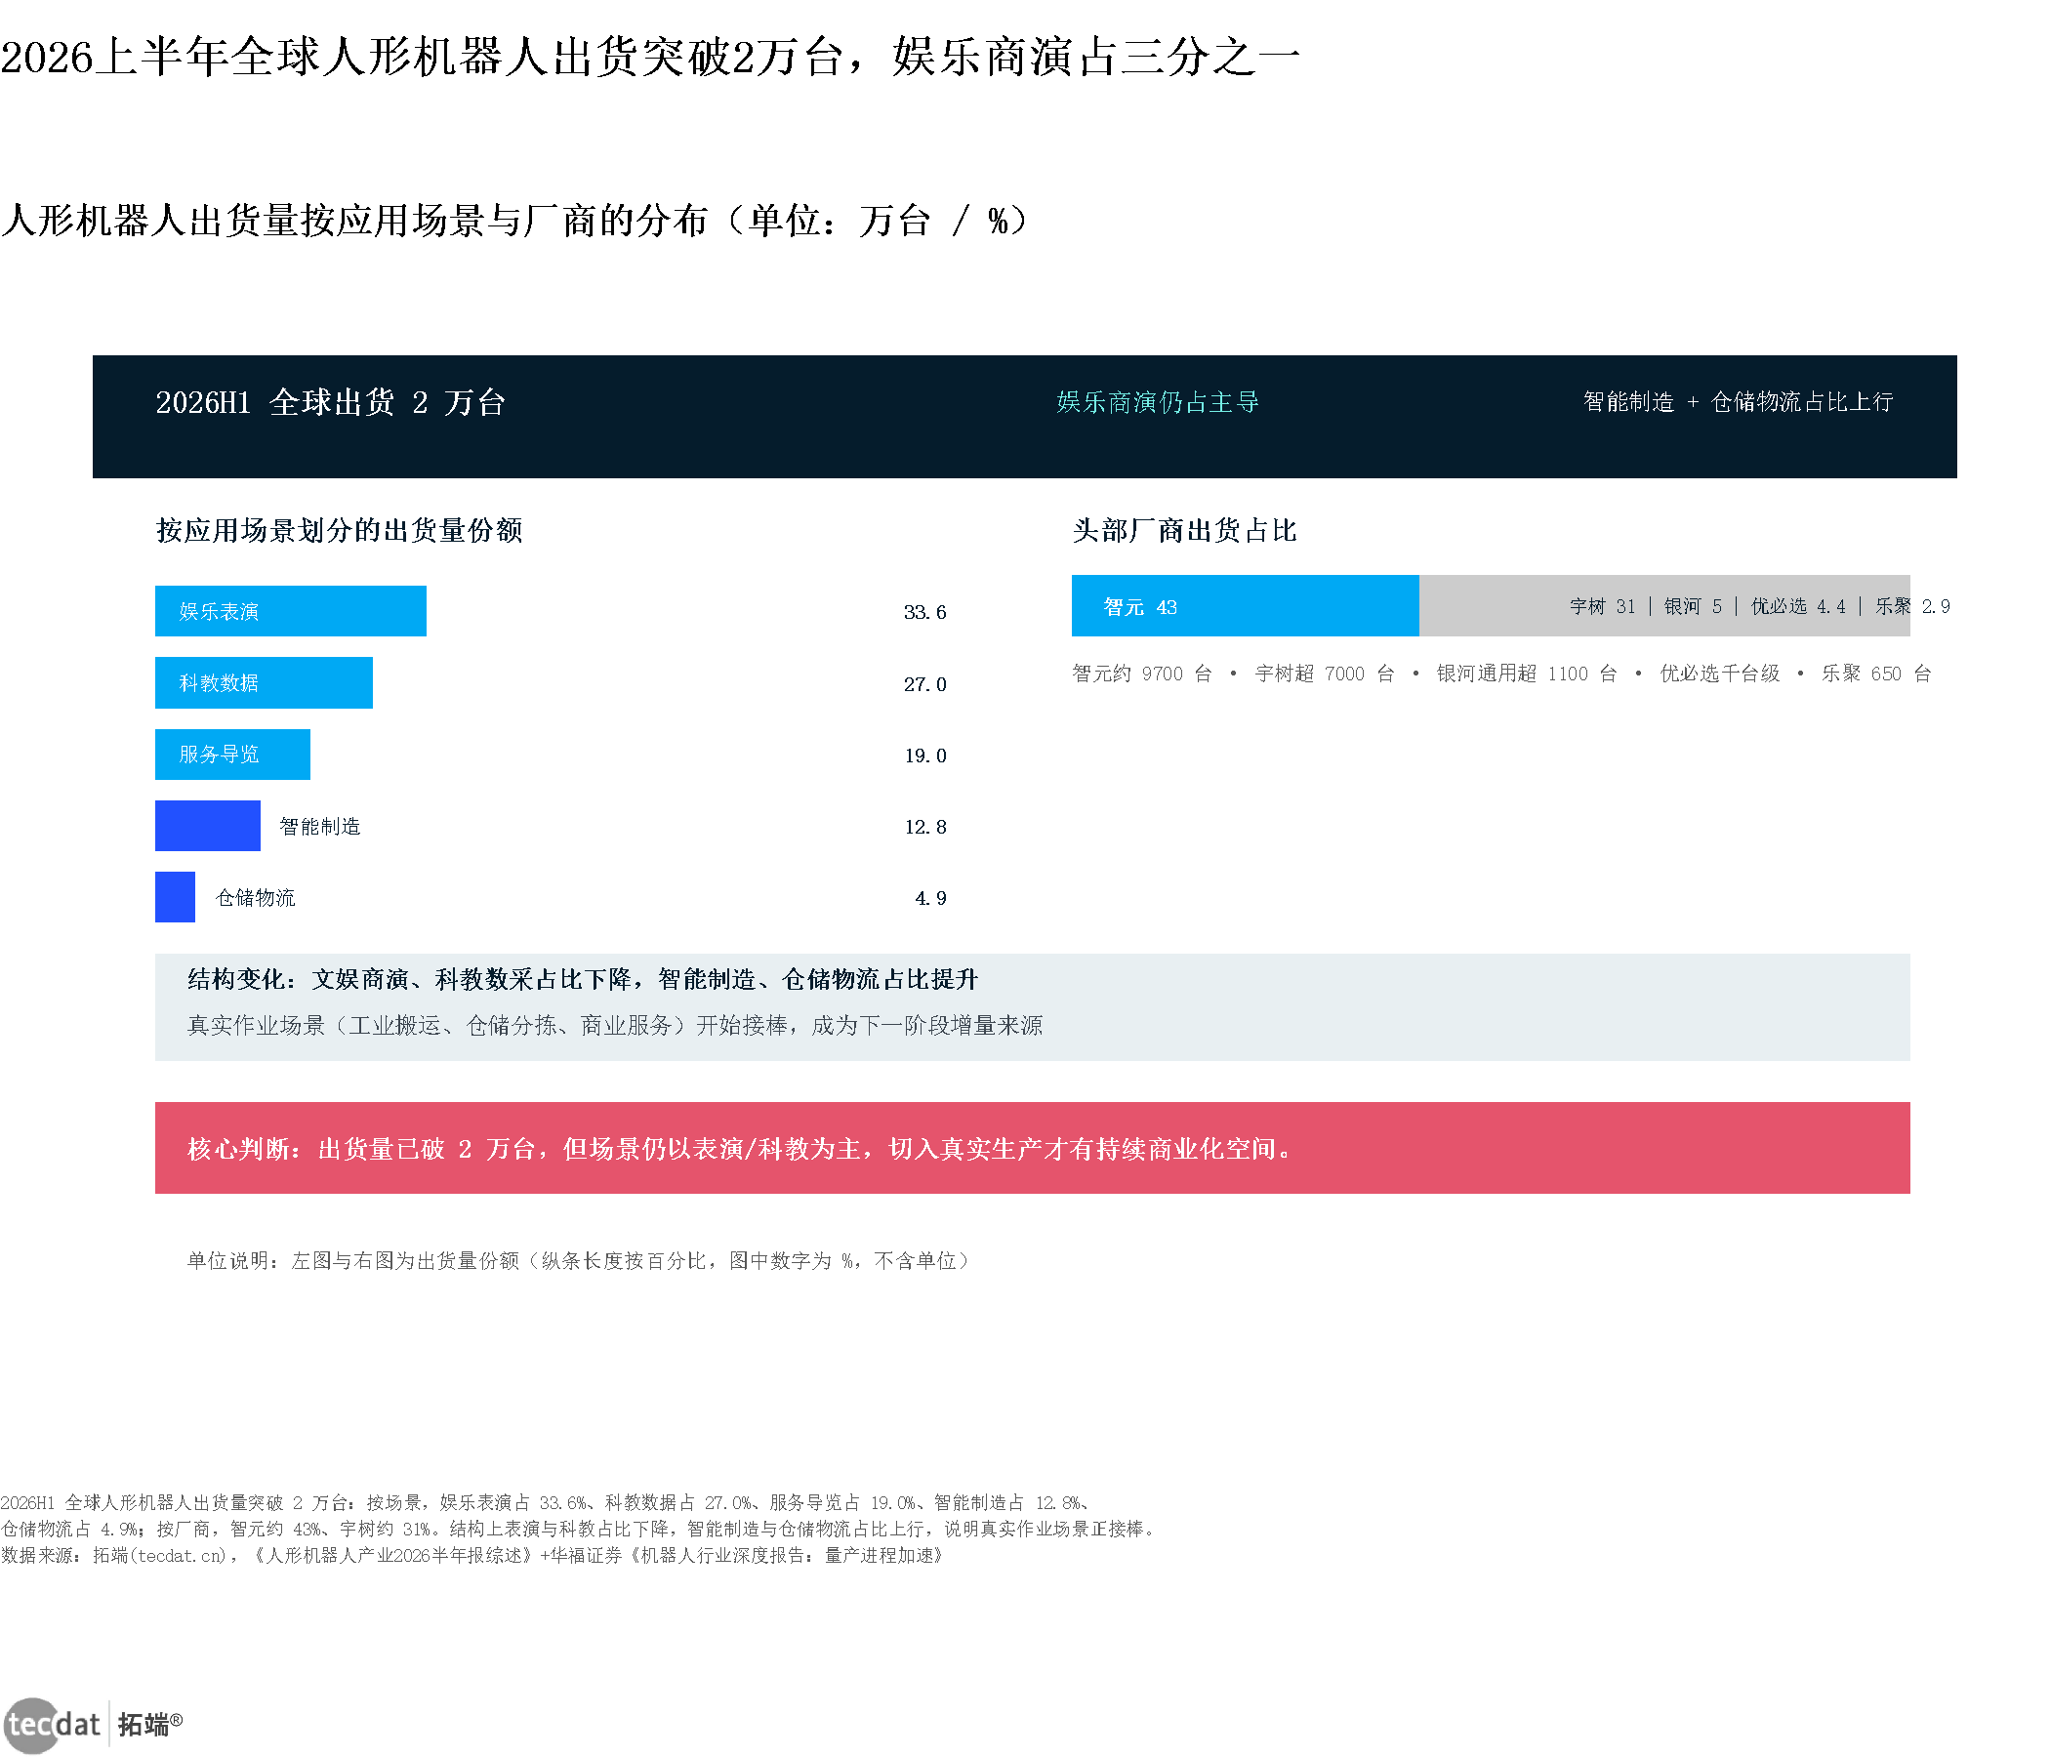The width and height of the screenshot is (2050, 1757).
Task: Click the 乐聚 650 台 text
Action: (1877, 674)
